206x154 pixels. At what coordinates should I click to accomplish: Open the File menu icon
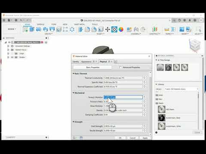(9, 20)
